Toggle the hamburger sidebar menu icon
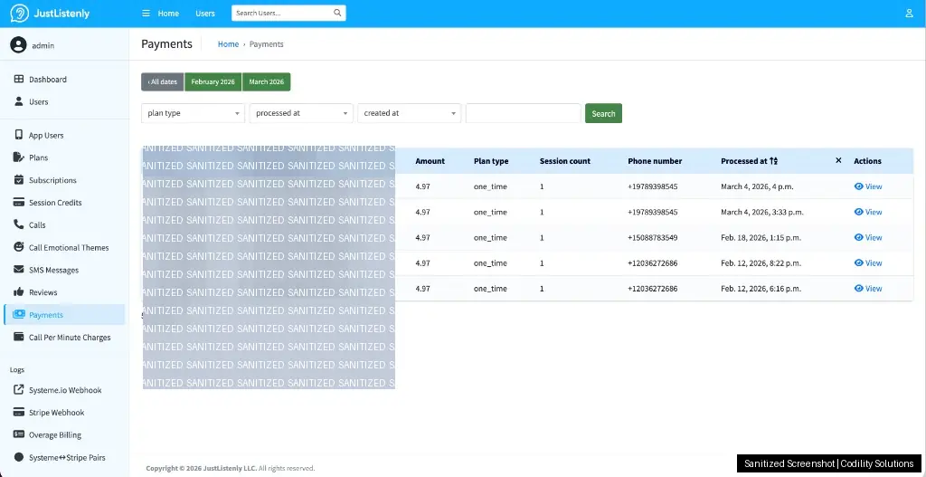Image resolution: width=926 pixels, height=477 pixels. pos(146,13)
